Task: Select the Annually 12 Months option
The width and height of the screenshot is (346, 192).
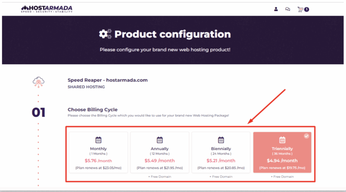Action: pos(160,152)
